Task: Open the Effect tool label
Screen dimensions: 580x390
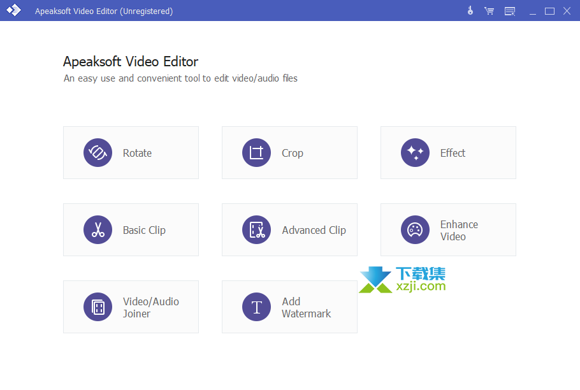Action: (453, 153)
